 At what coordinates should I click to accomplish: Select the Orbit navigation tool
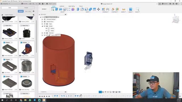[100, 92]
